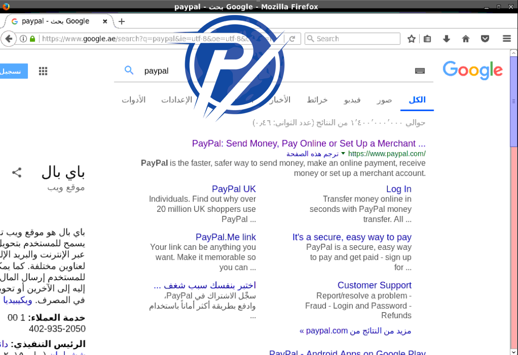Image resolution: width=518 pixels, height=355 pixels.
Task: Open the Google apps grid icon
Action: [x=43, y=71]
